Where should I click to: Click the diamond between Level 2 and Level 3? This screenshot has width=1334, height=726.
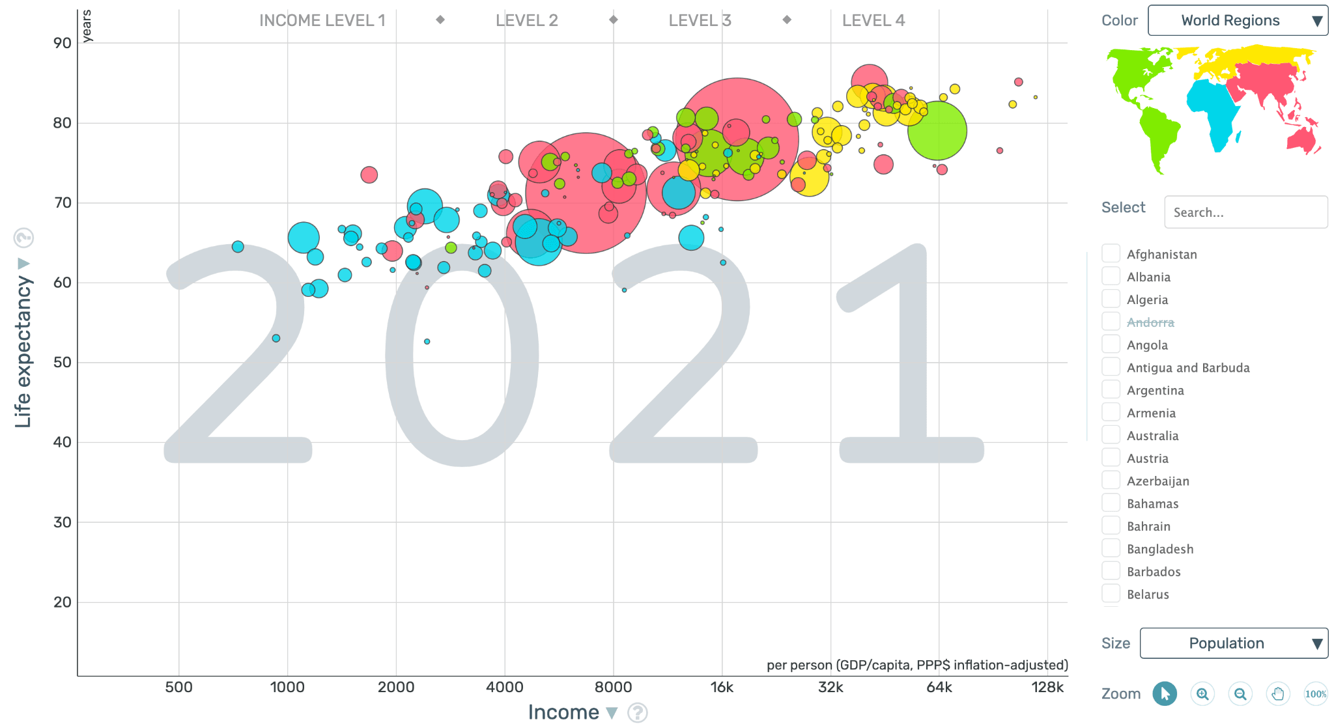click(614, 20)
